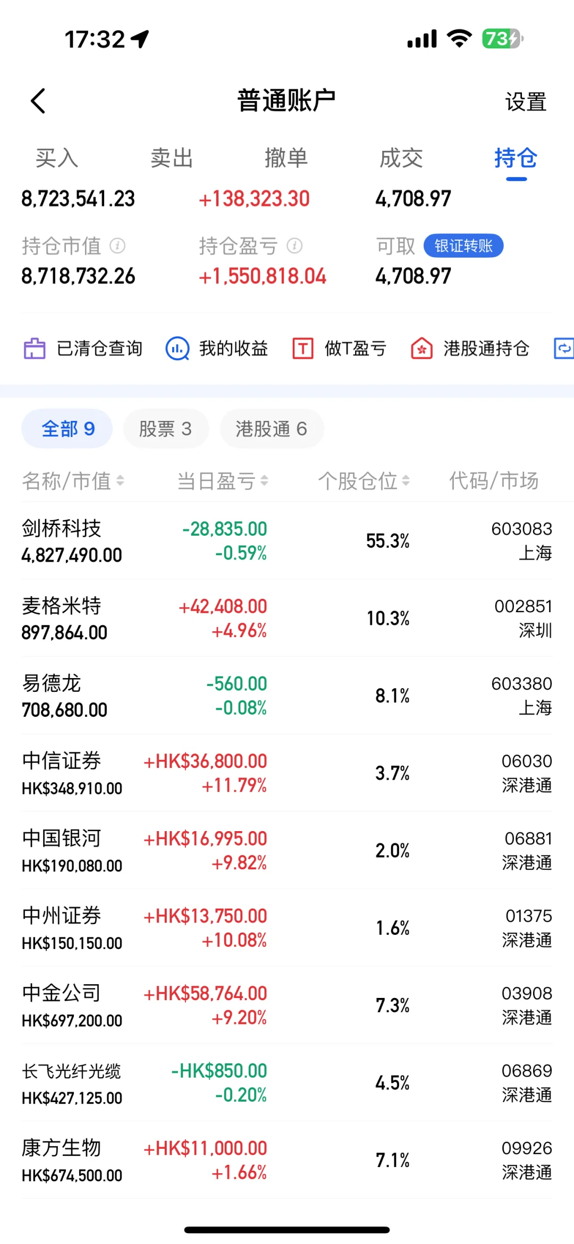Viewport: 574px width, 1244px height.
Task: Sort by 个股仓位 column header
Action: (x=364, y=481)
